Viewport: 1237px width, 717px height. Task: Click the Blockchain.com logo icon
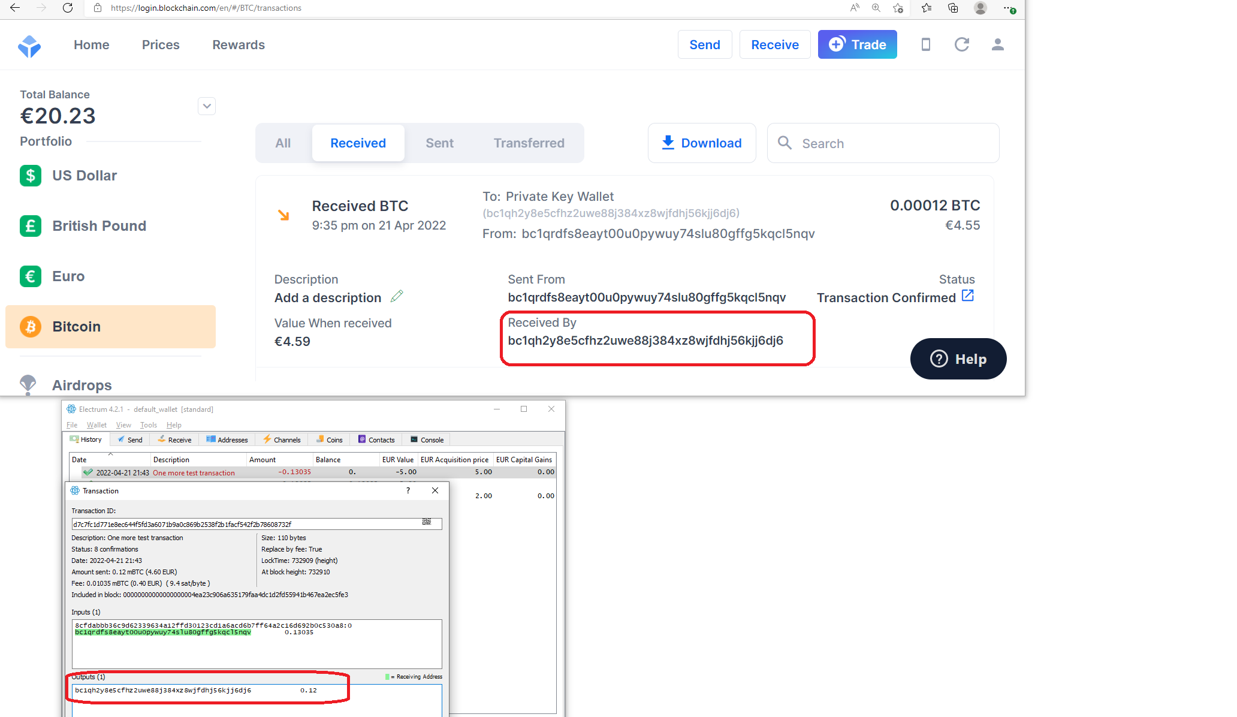point(29,46)
